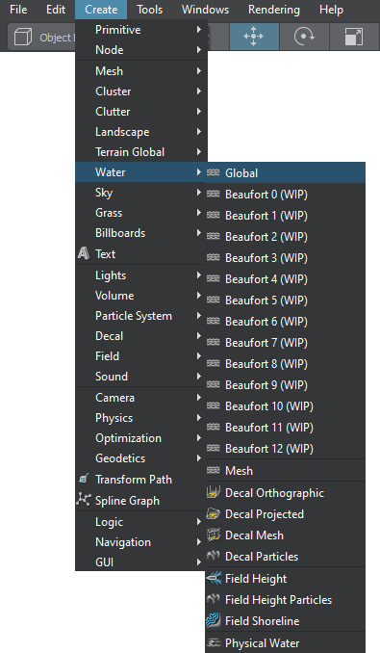The height and width of the screenshot is (653, 380).
Task: Expand the Particle System submenu
Action: tap(140, 316)
